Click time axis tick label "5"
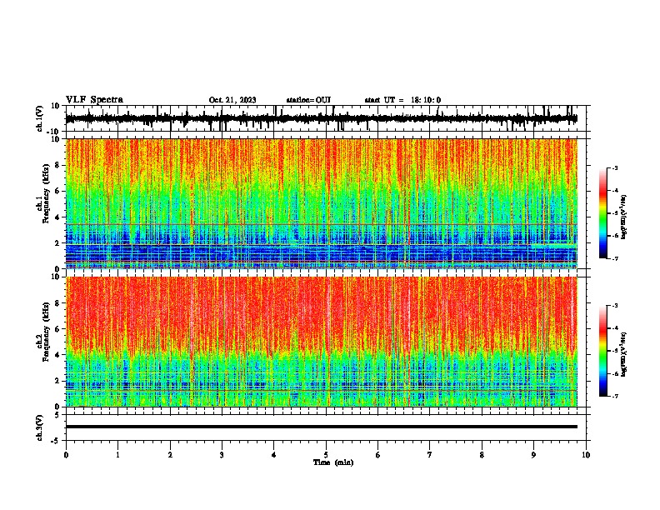Image resolution: width=660 pixels, height=510 pixels. [326, 455]
